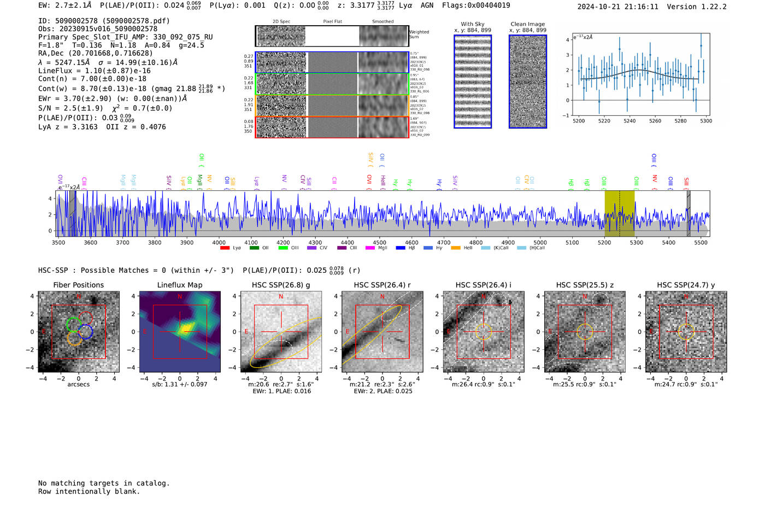Click the AGN classification label
Viewport: 765px width, 521px height.
tap(427, 5)
